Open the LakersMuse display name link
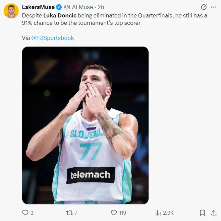This screenshot has height=221, width=221. tap(38, 7)
